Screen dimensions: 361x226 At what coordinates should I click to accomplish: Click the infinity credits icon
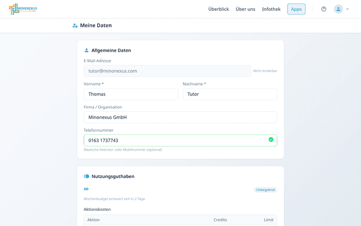coord(86,189)
